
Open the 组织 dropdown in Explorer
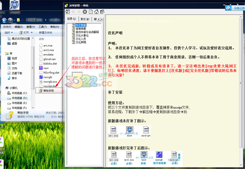9,32
